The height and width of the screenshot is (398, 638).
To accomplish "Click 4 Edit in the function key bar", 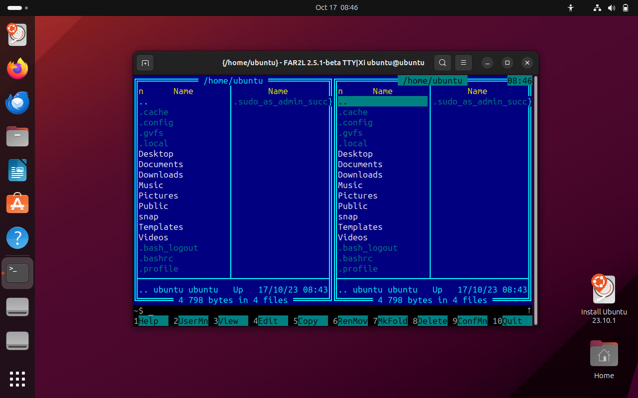I will click(x=271, y=321).
